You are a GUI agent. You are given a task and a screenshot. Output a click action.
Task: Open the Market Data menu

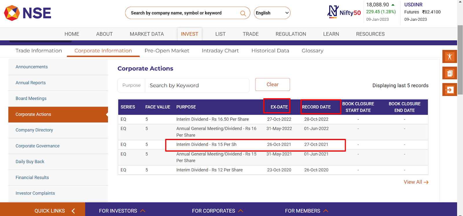tap(147, 34)
